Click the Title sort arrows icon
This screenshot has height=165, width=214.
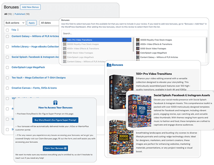pyautogui.click(x=18, y=30)
